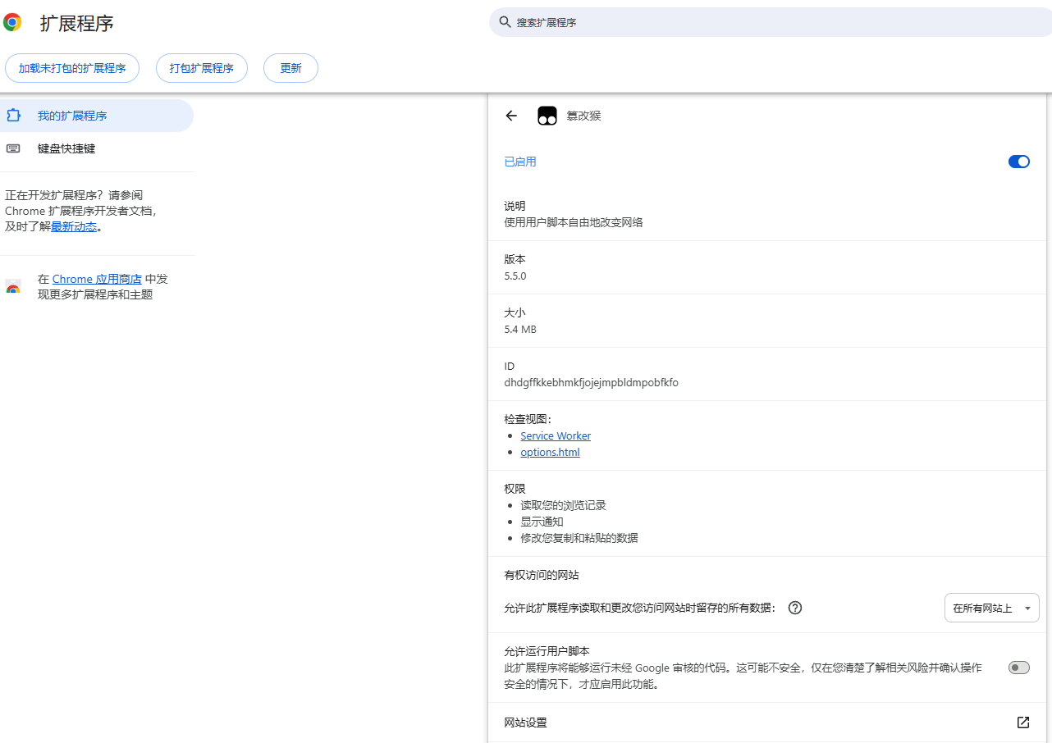
Task: Select 我的扩展程序 in the sidebar
Action: 97,116
